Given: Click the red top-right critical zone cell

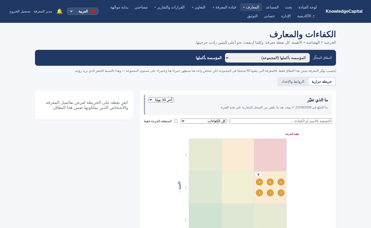Looking at the screenshot, I should 270,155.
